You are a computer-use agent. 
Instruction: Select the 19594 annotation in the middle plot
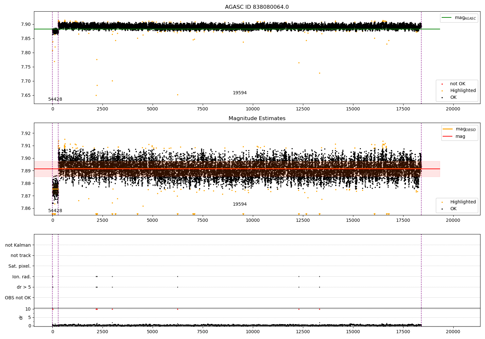(240, 204)
